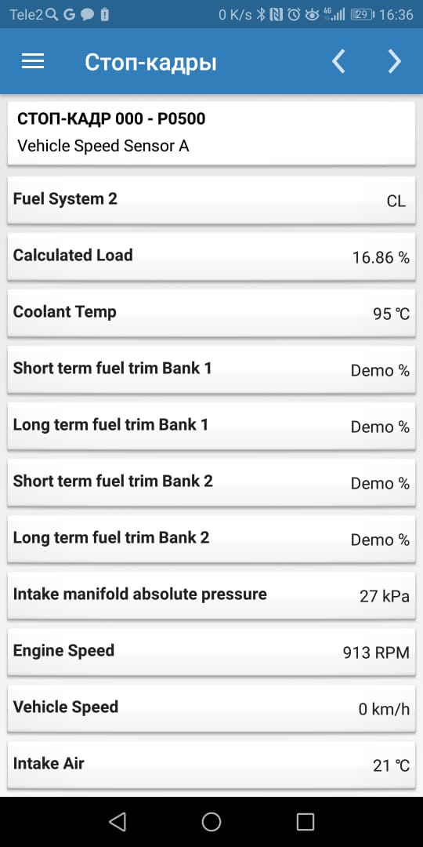Viewport: 423px width, 847px height.
Task: Tap the Bluetooth status bar icon
Action: 261,15
